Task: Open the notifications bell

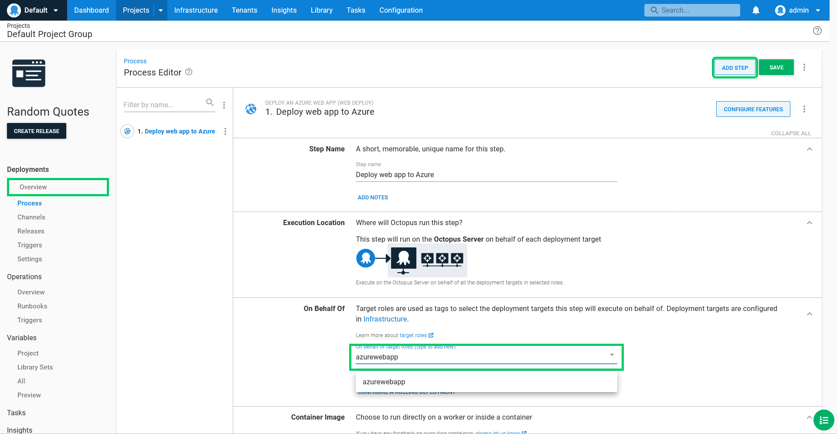Action: pos(756,10)
